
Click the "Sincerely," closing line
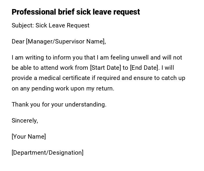25,121
